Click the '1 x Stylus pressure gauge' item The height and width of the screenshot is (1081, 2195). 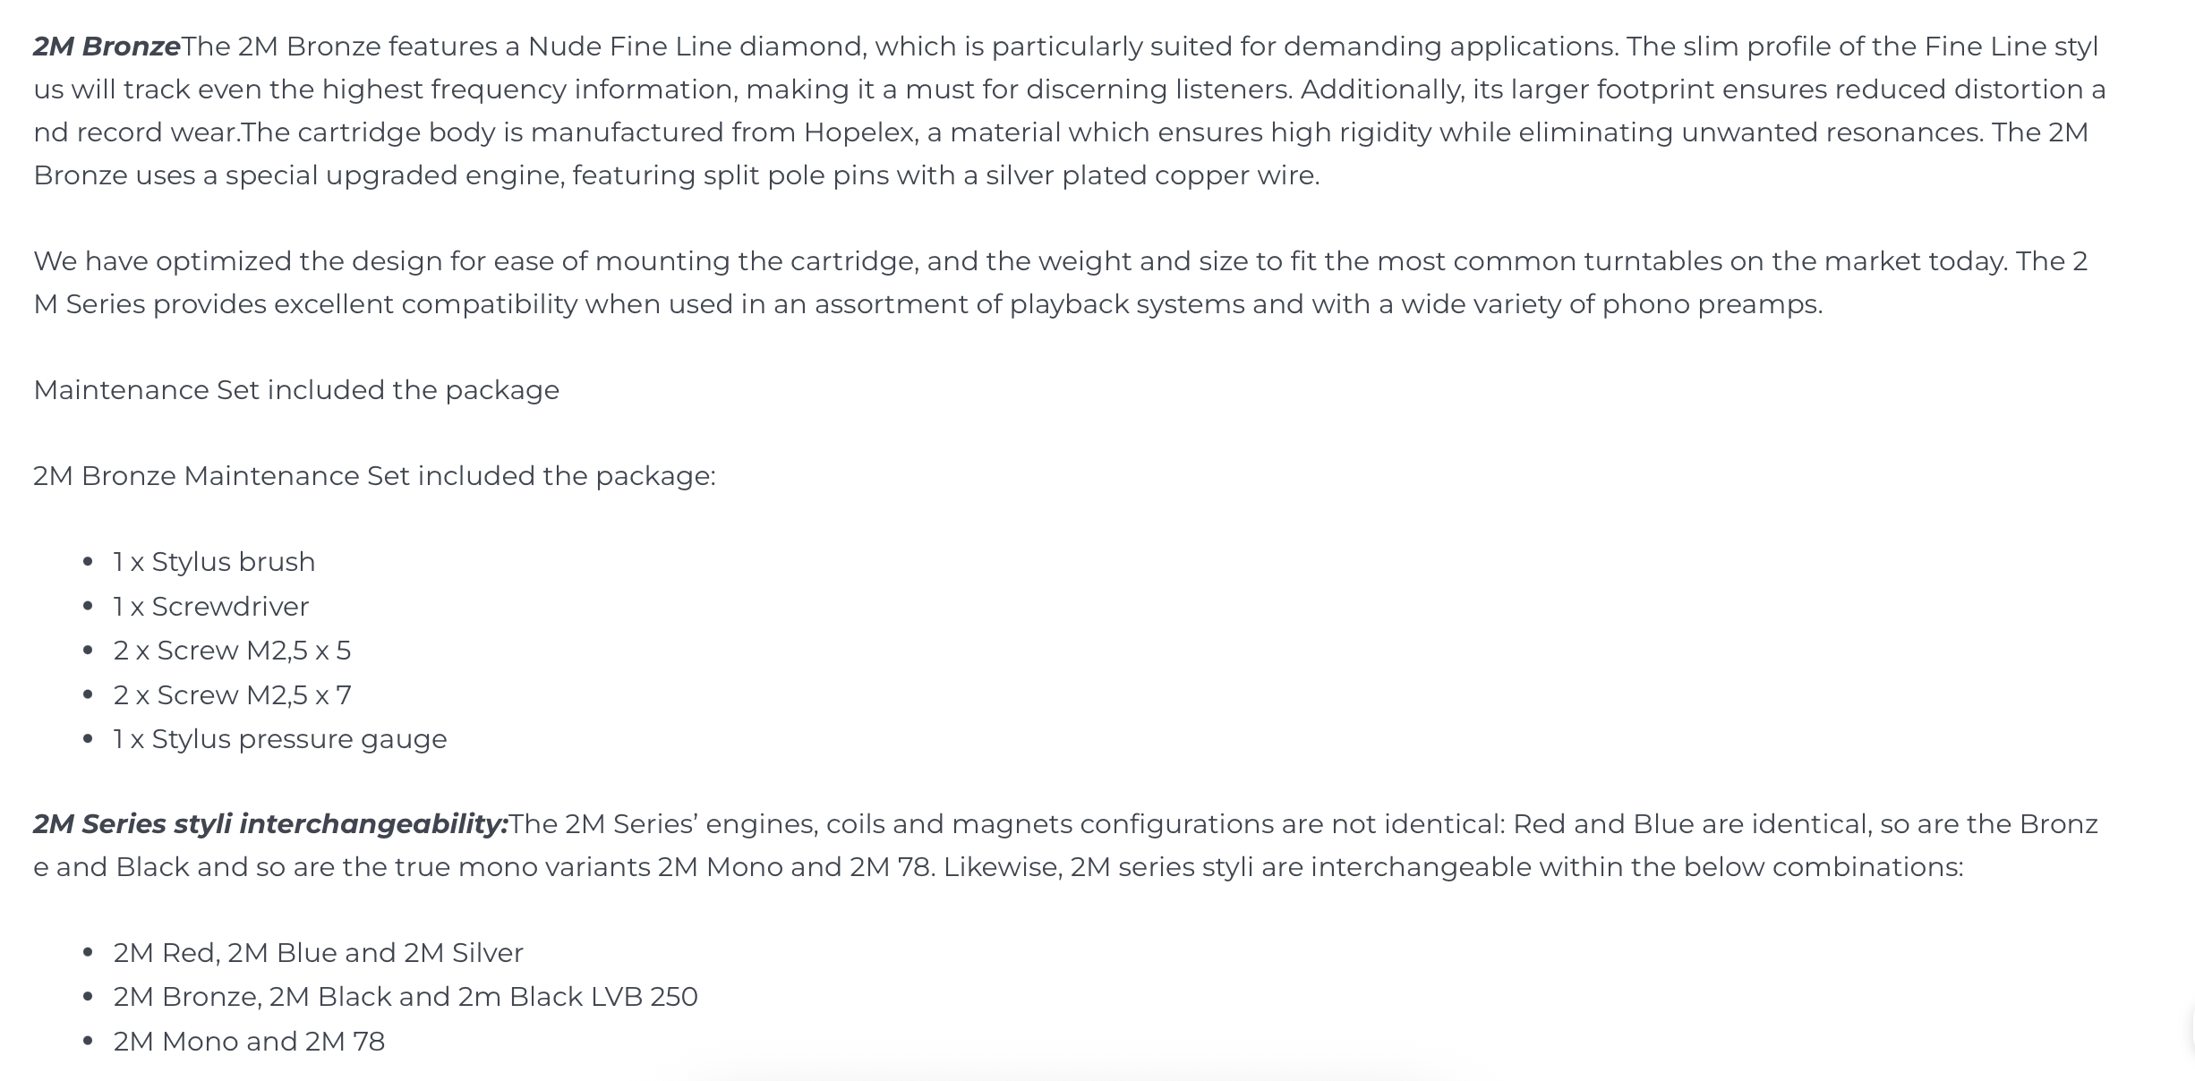pyautogui.click(x=279, y=739)
